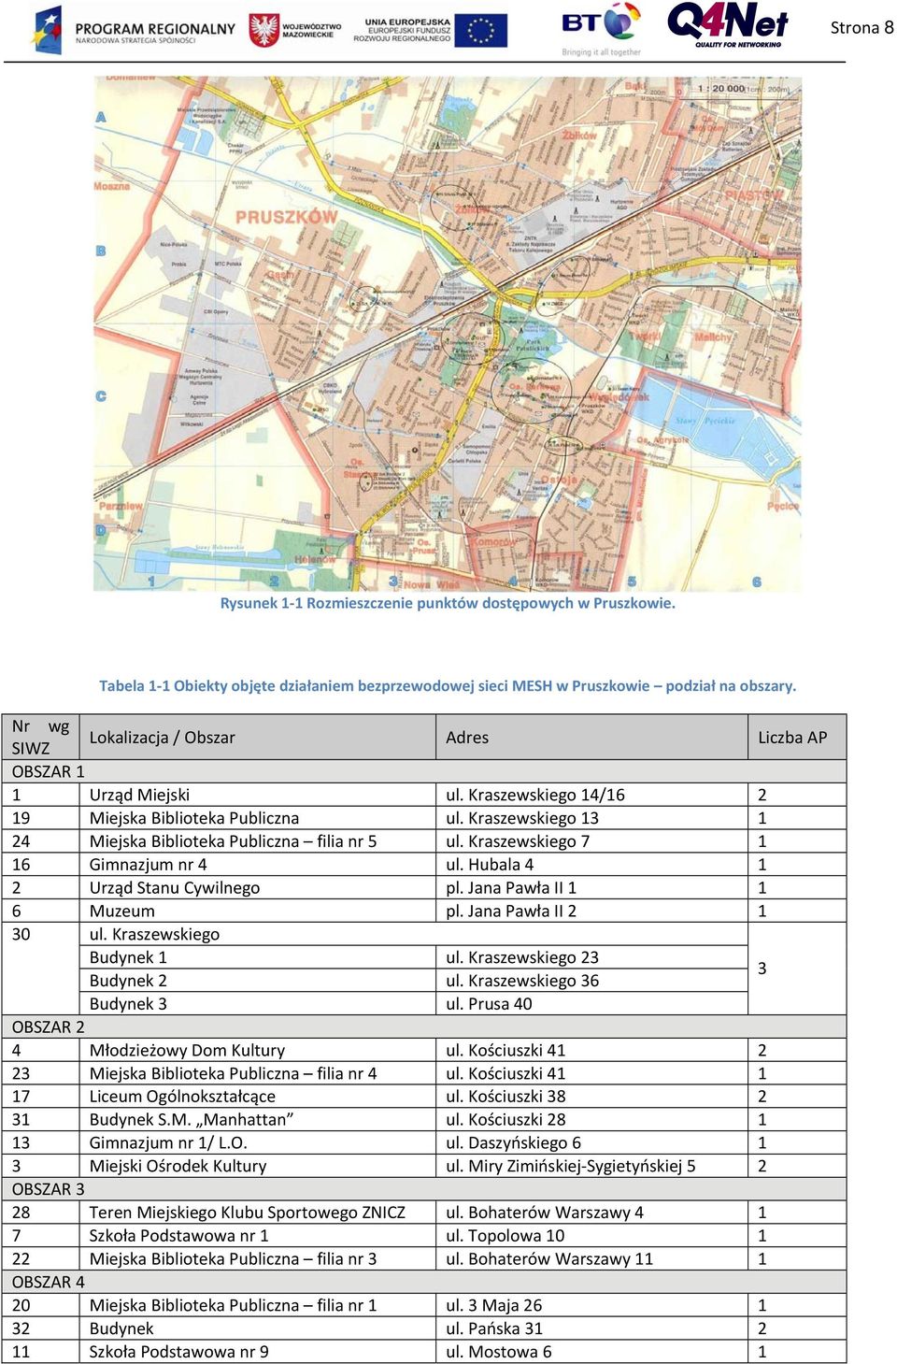Click the BT company logo
This screenshot has height=1364, width=897.
pos(601,28)
